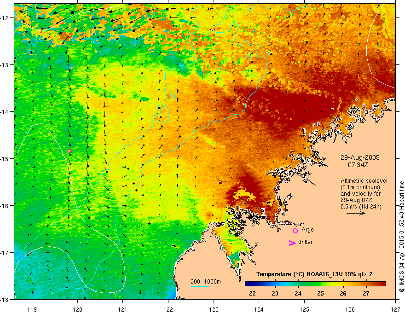
Task: Click the cyan bathymetry legend line
Action: tap(200, 287)
